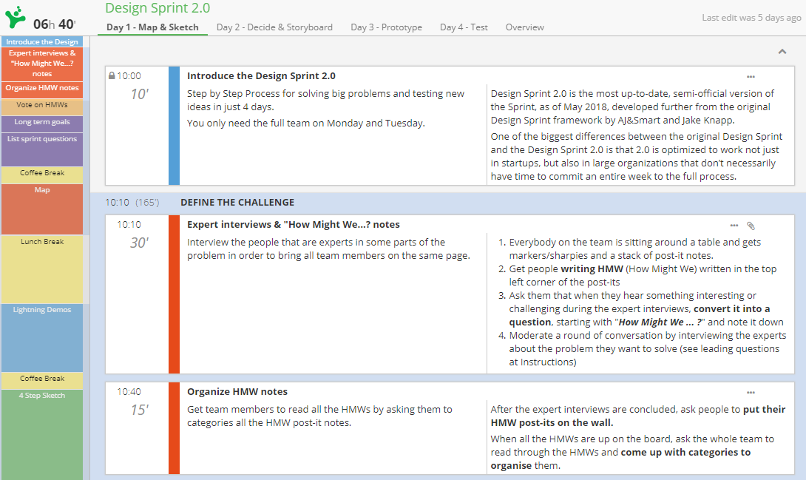Viewport: 806px width, 480px height.
Task: Click the green SessionLab logo icon
Action: (16, 17)
